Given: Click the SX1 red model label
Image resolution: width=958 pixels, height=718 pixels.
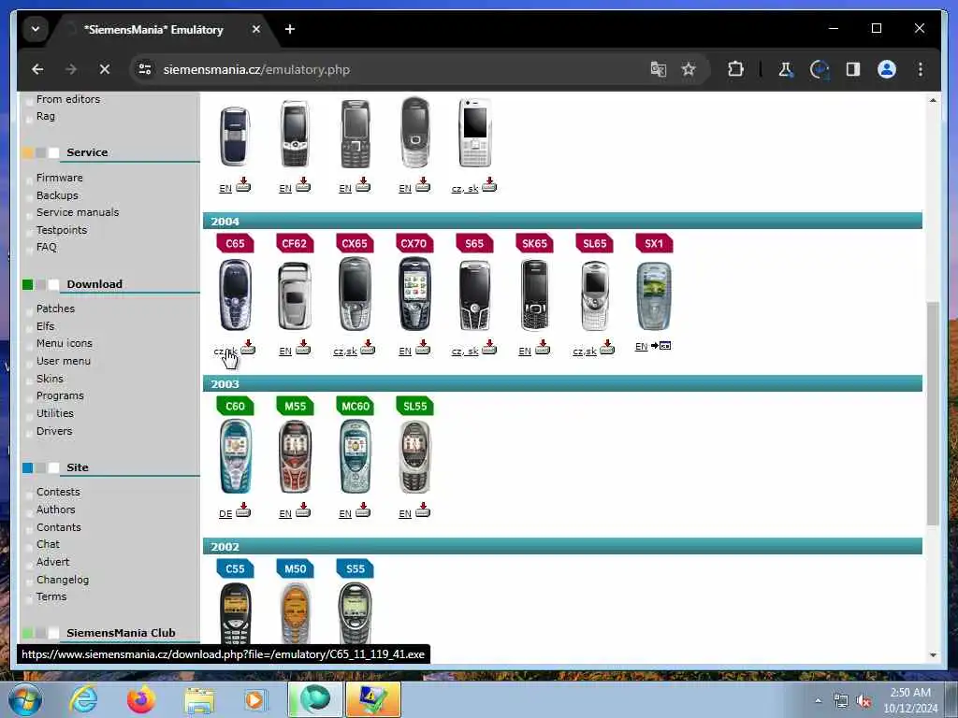Looking at the screenshot, I should [654, 244].
